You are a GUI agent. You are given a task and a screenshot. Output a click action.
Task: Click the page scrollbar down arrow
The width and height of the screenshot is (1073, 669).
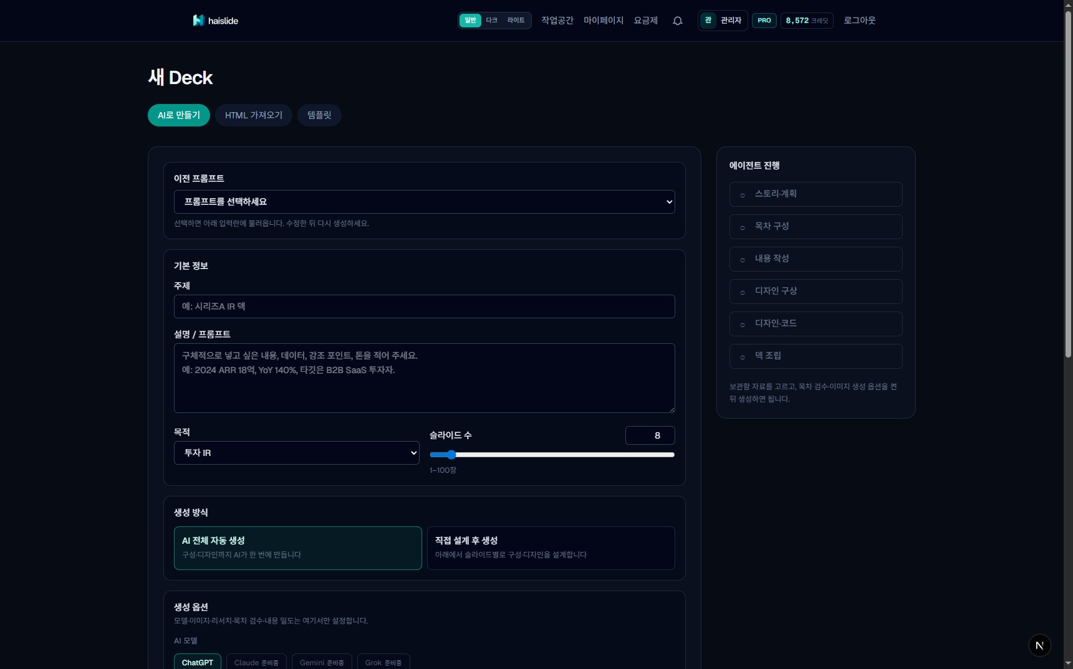(x=1068, y=664)
